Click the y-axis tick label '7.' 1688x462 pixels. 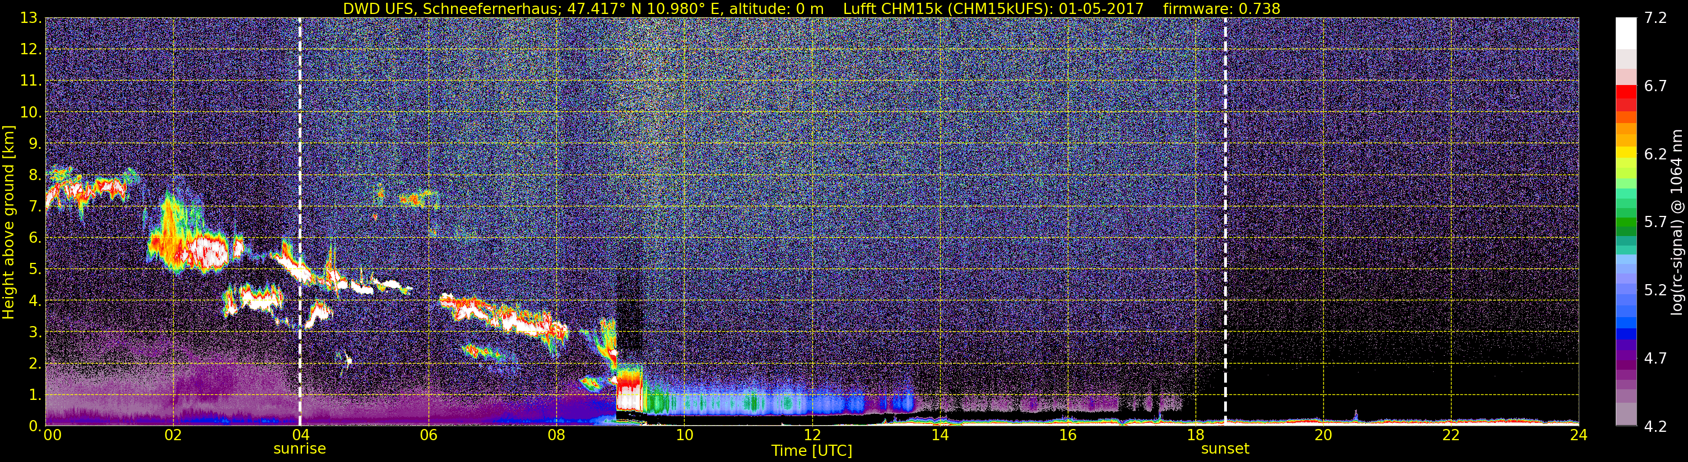(x=35, y=207)
